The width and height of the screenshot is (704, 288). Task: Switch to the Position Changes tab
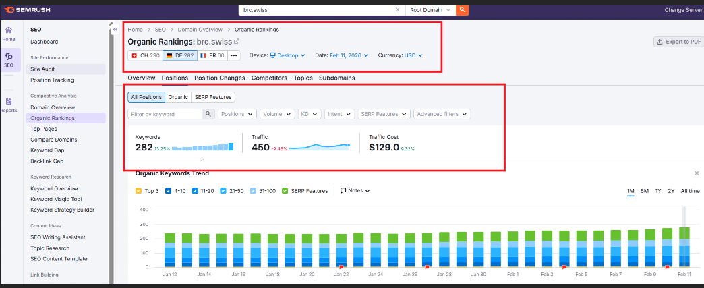click(x=219, y=78)
